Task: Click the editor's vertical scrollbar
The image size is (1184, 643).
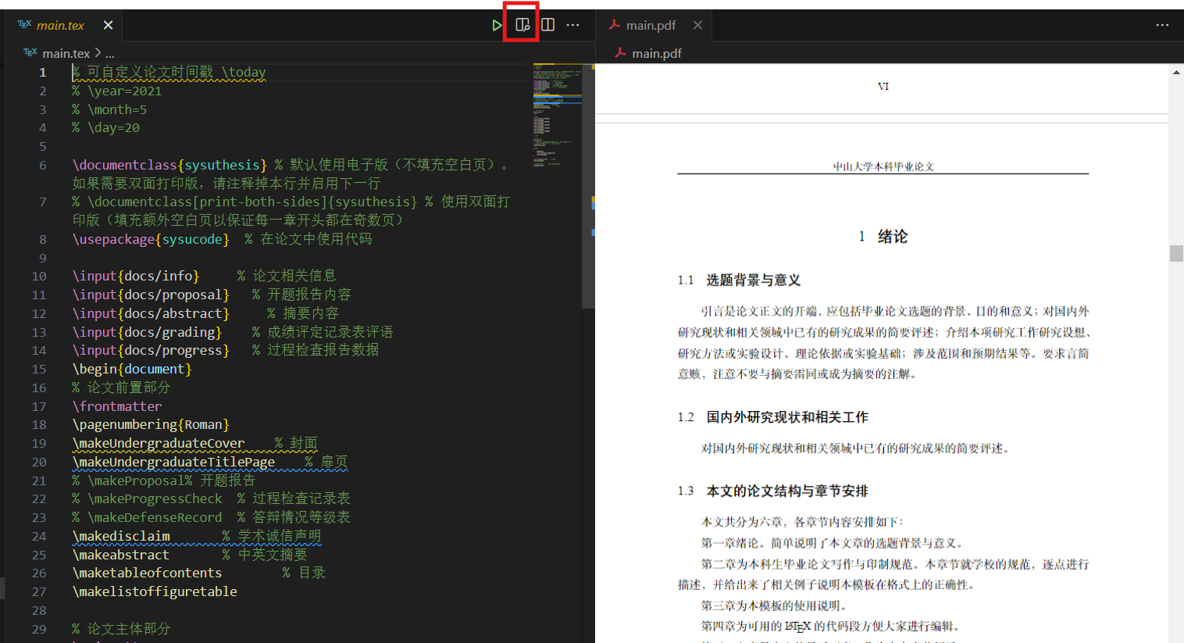Action: 587,180
